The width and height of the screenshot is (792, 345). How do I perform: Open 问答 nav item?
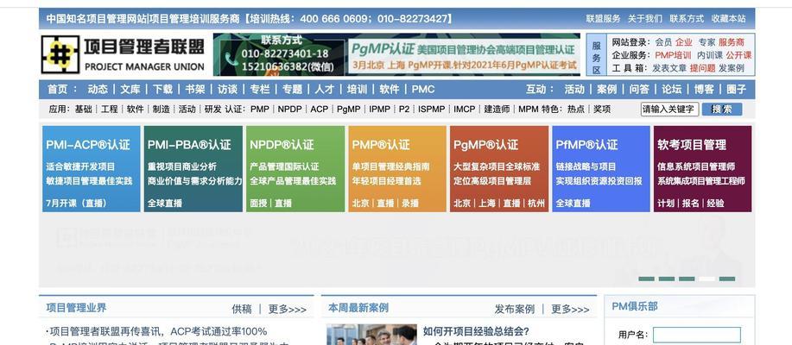pyautogui.click(x=639, y=90)
